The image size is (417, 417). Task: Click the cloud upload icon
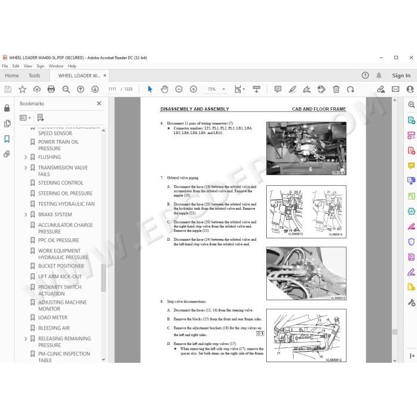[x=37, y=89]
